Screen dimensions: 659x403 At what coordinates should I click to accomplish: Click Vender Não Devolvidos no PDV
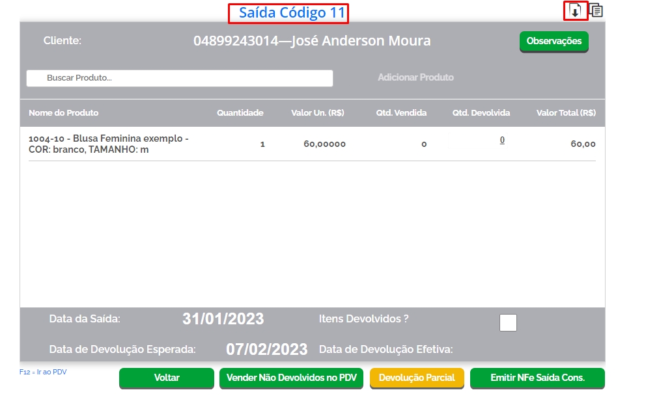pos(291,378)
